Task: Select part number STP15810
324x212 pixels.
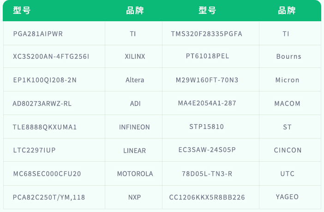Action: (207, 127)
